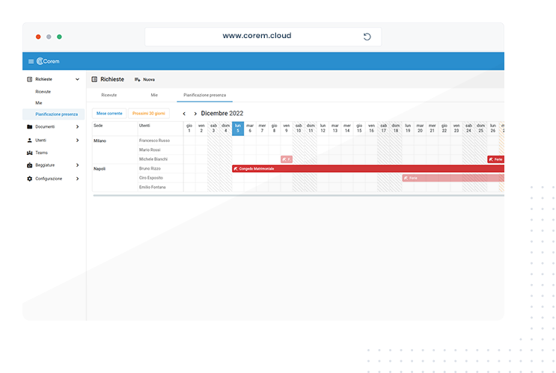Click the Milano location cell

(115, 149)
